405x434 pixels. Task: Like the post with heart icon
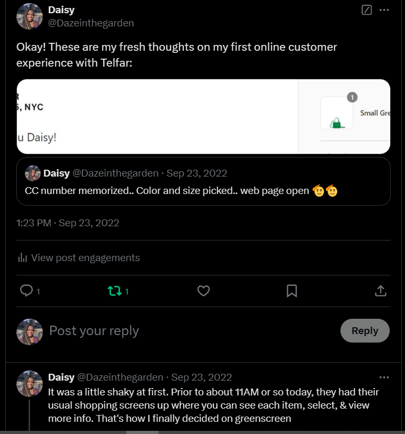pos(204,291)
